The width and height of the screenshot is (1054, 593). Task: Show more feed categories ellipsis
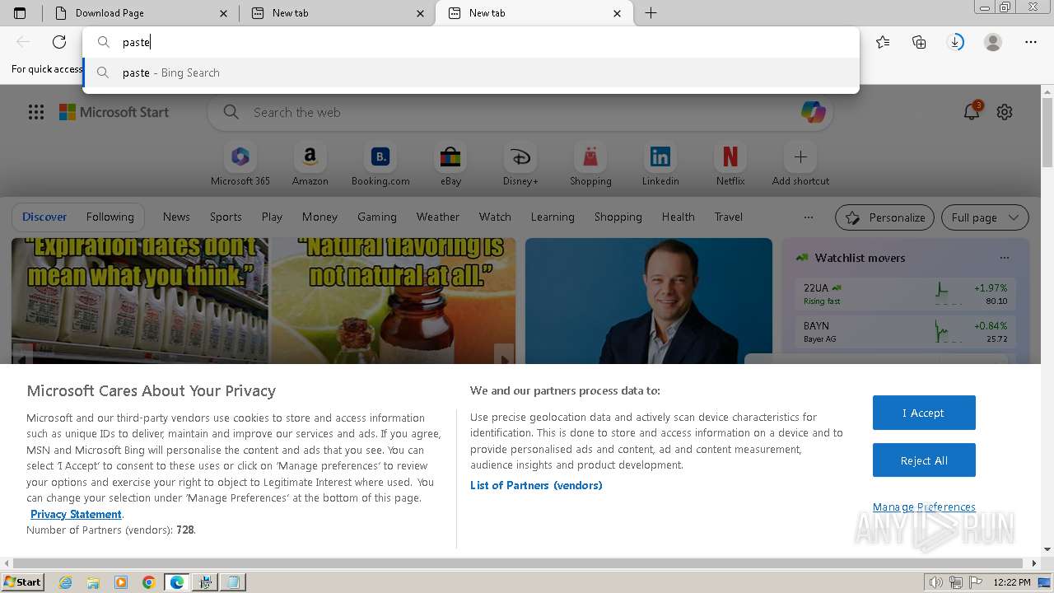[809, 217]
